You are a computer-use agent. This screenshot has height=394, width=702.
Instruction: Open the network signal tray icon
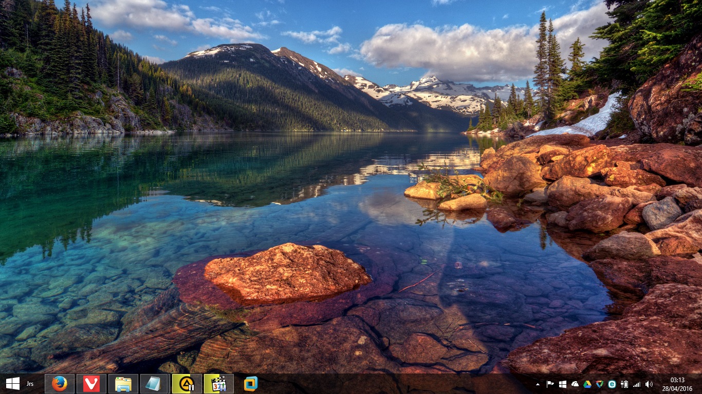(x=637, y=384)
